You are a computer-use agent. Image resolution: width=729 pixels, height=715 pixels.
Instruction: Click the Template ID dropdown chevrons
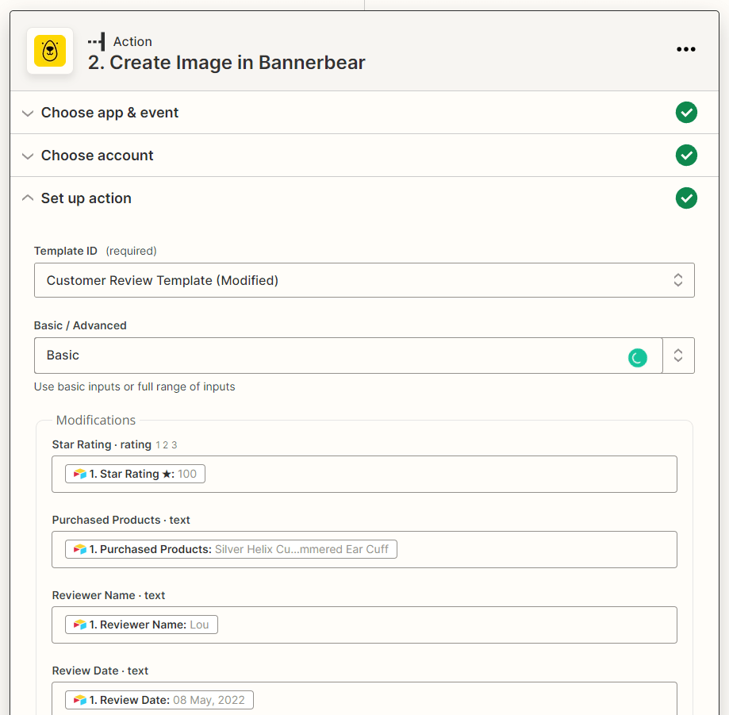678,280
